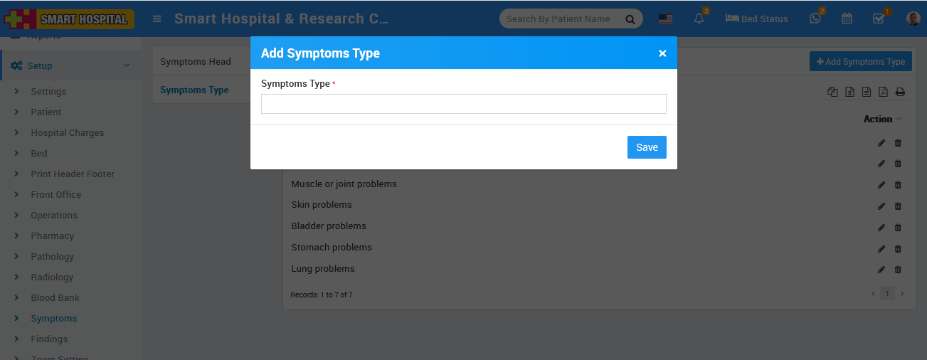Export table as PDF icon
The height and width of the screenshot is (360, 927).
(x=883, y=92)
